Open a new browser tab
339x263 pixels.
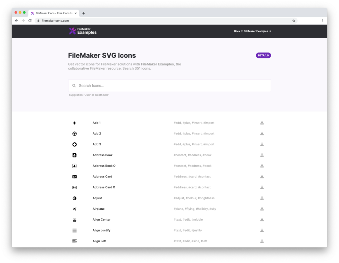(x=84, y=13)
